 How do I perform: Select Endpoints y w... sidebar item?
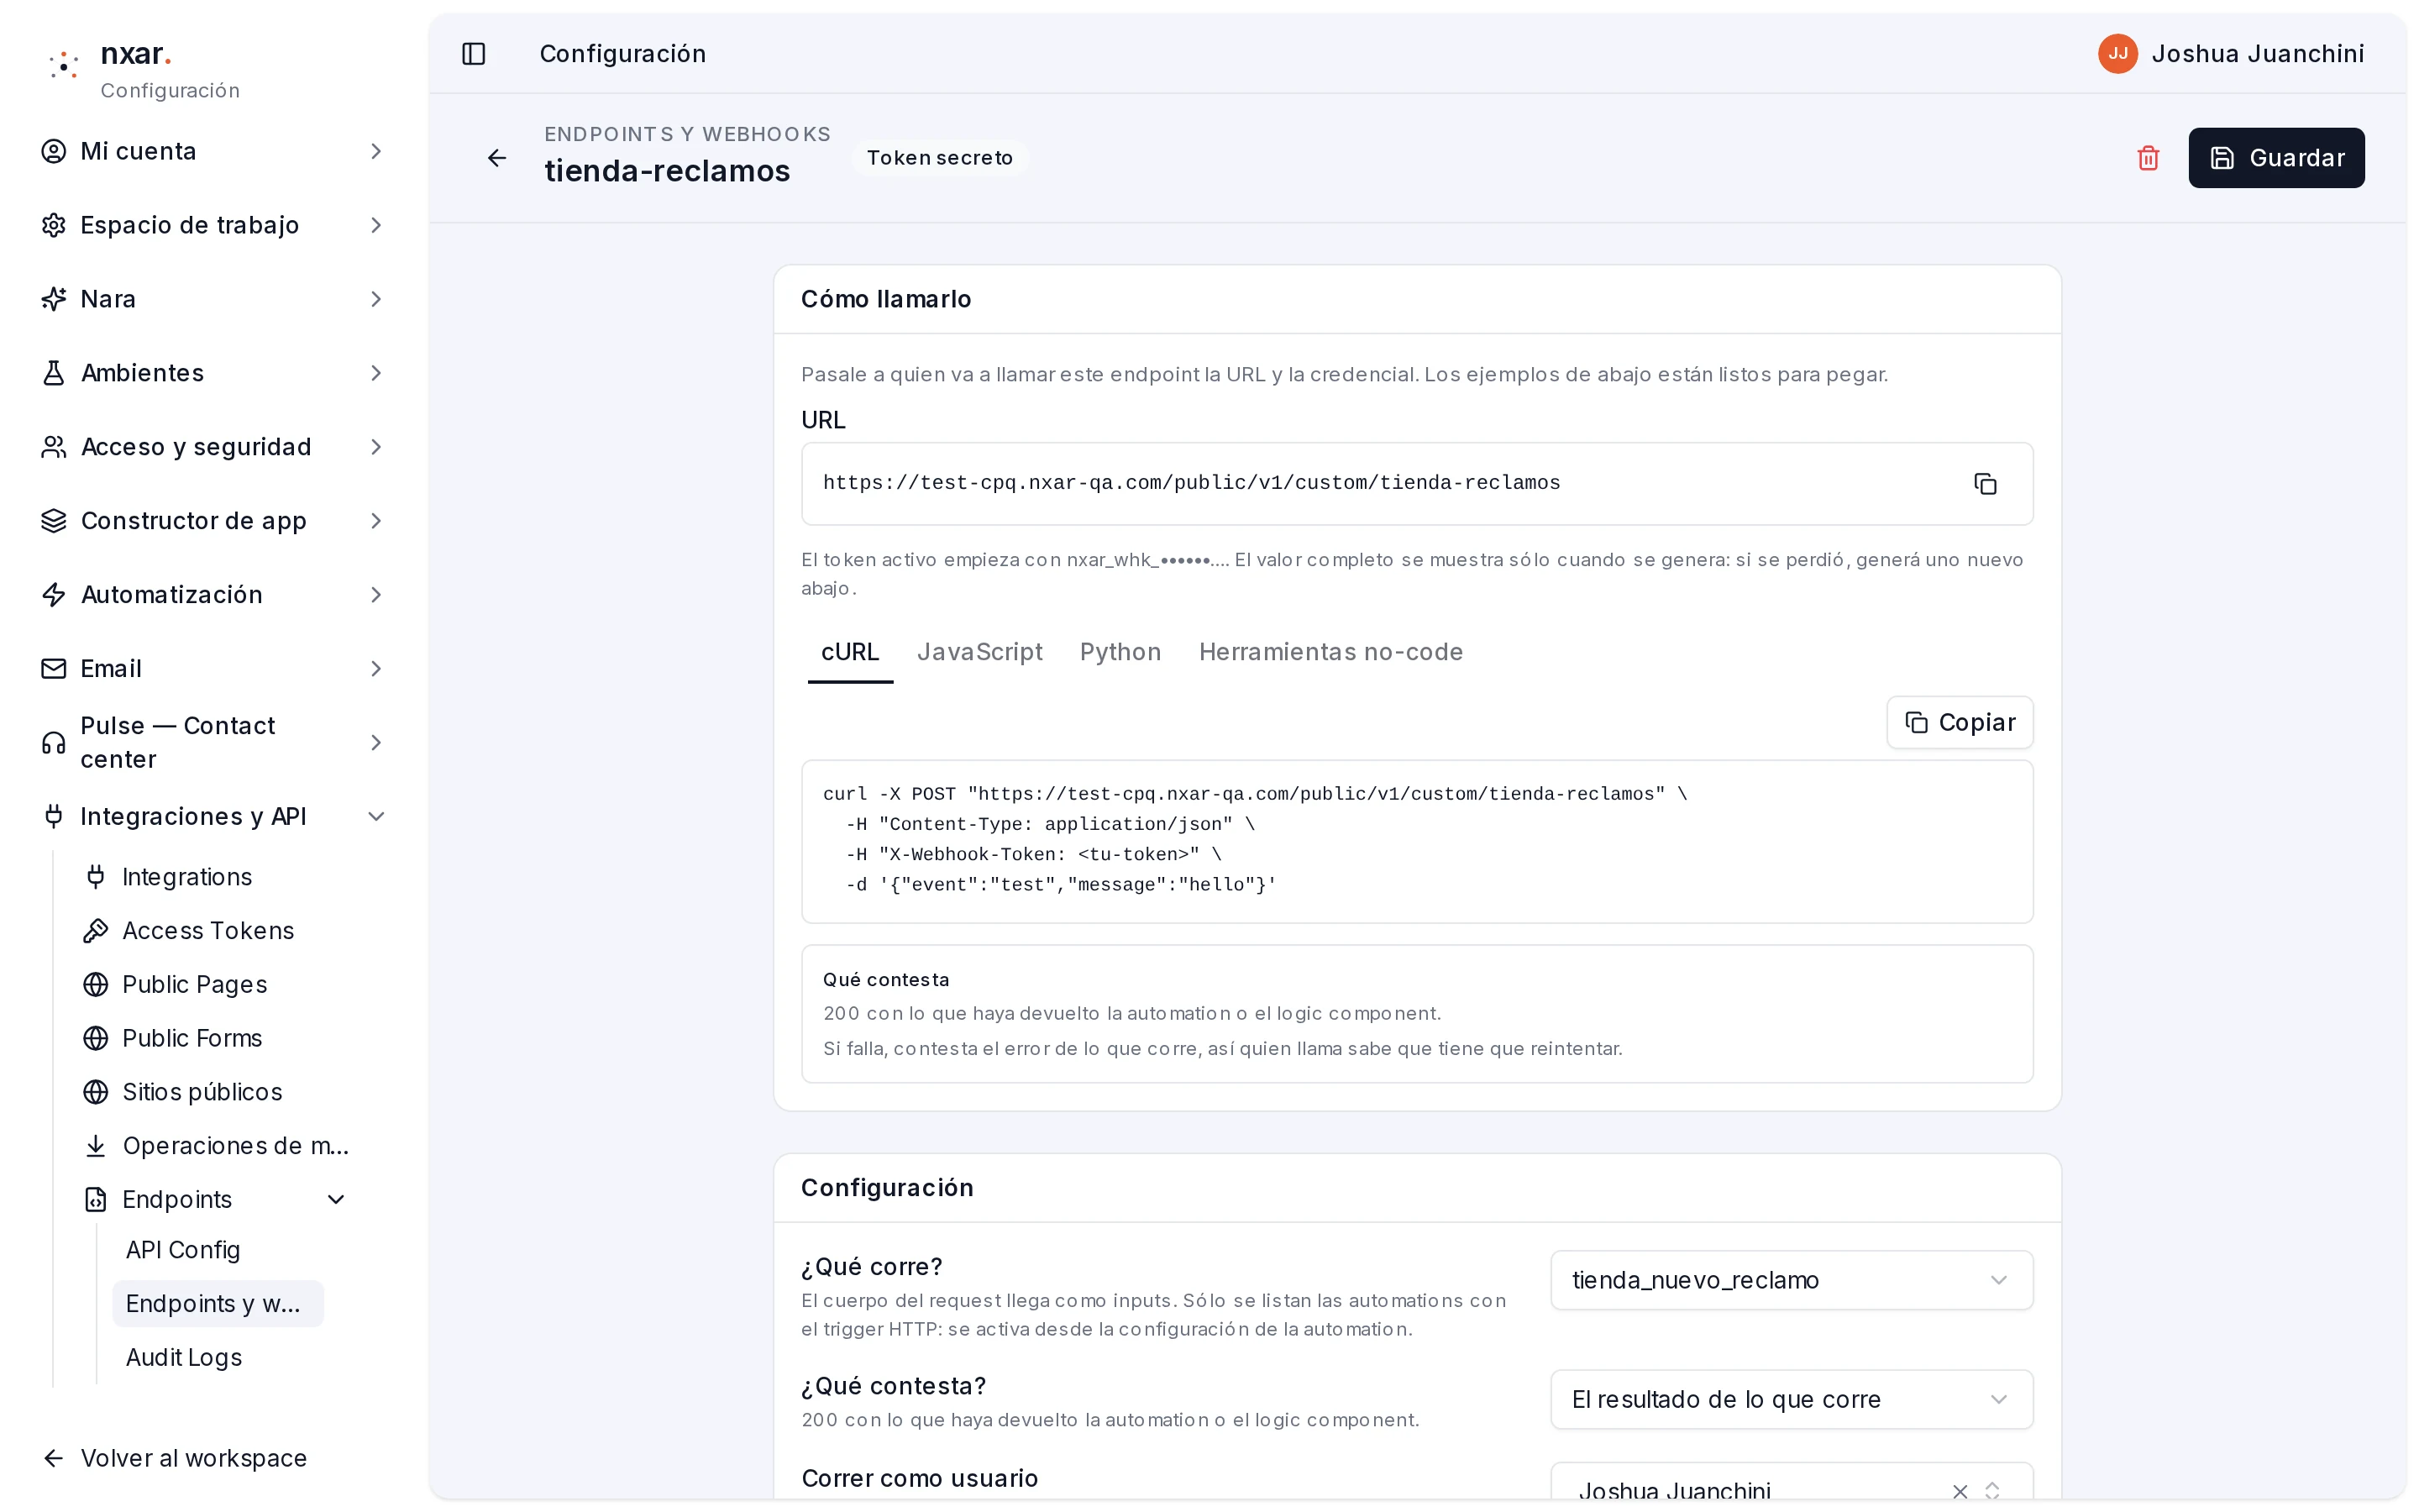coord(218,1304)
